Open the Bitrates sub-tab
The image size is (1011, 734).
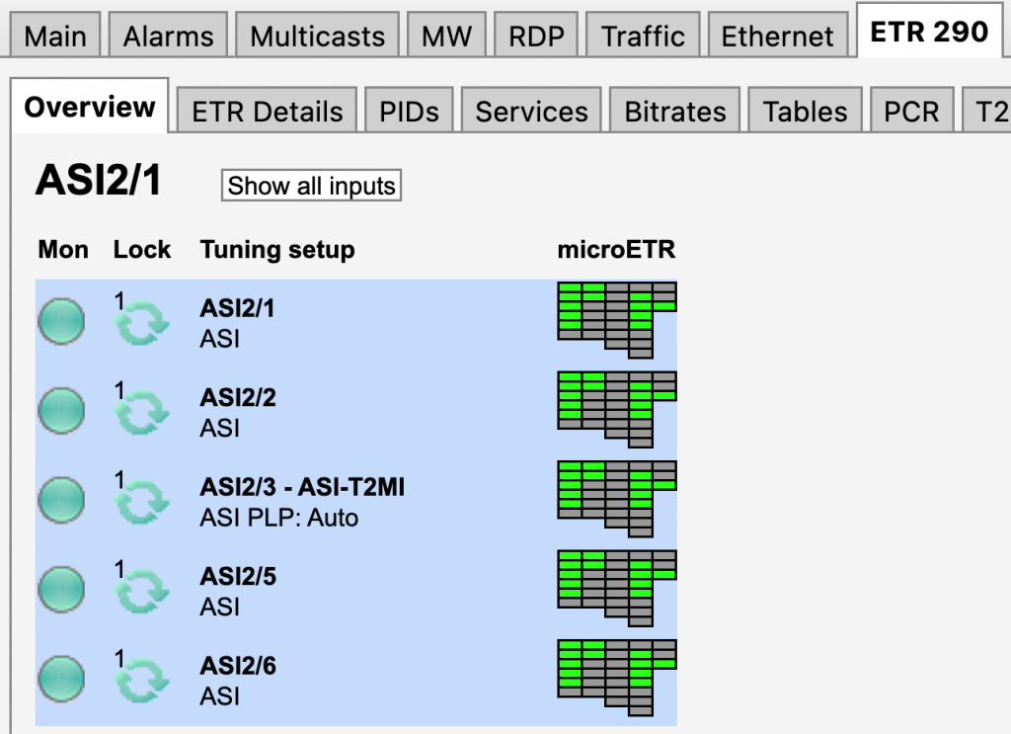675,112
